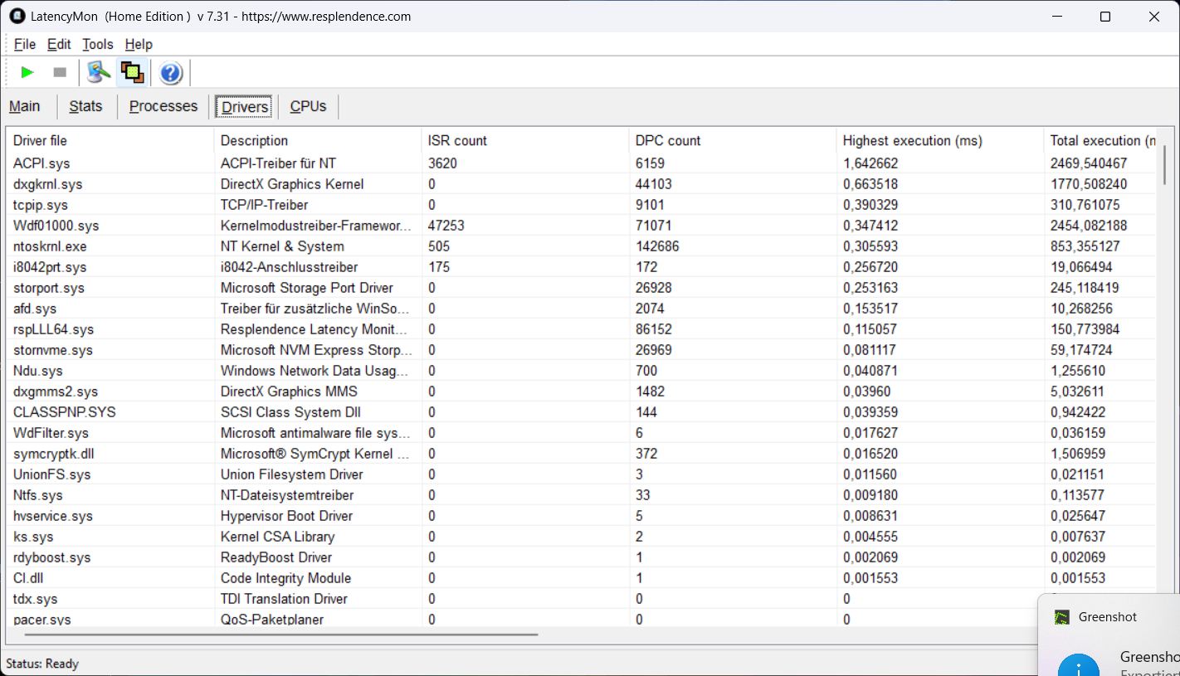
Task: Select the symcryptk.dll driver row
Action: (581, 454)
